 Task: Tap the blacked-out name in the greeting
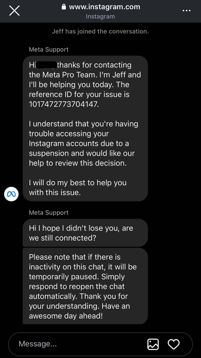point(46,65)
